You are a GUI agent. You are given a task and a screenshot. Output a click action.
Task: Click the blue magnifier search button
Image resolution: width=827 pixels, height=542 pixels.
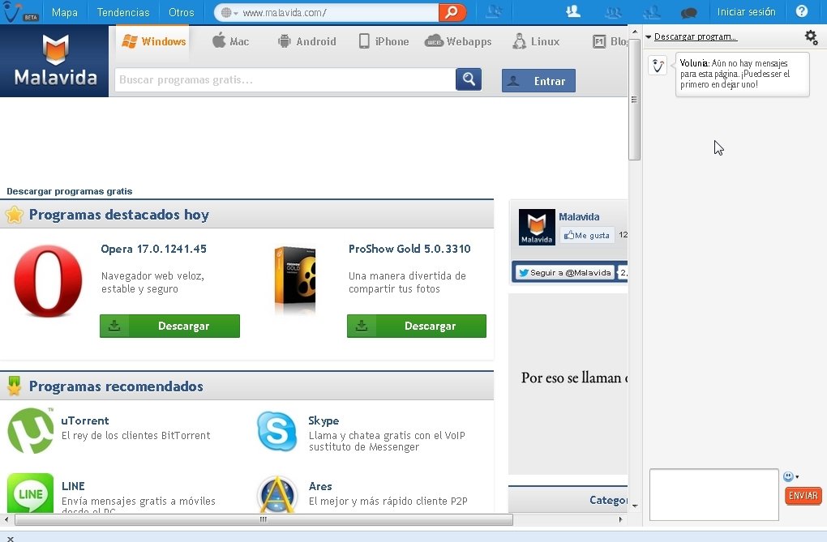tap(469, 79)
